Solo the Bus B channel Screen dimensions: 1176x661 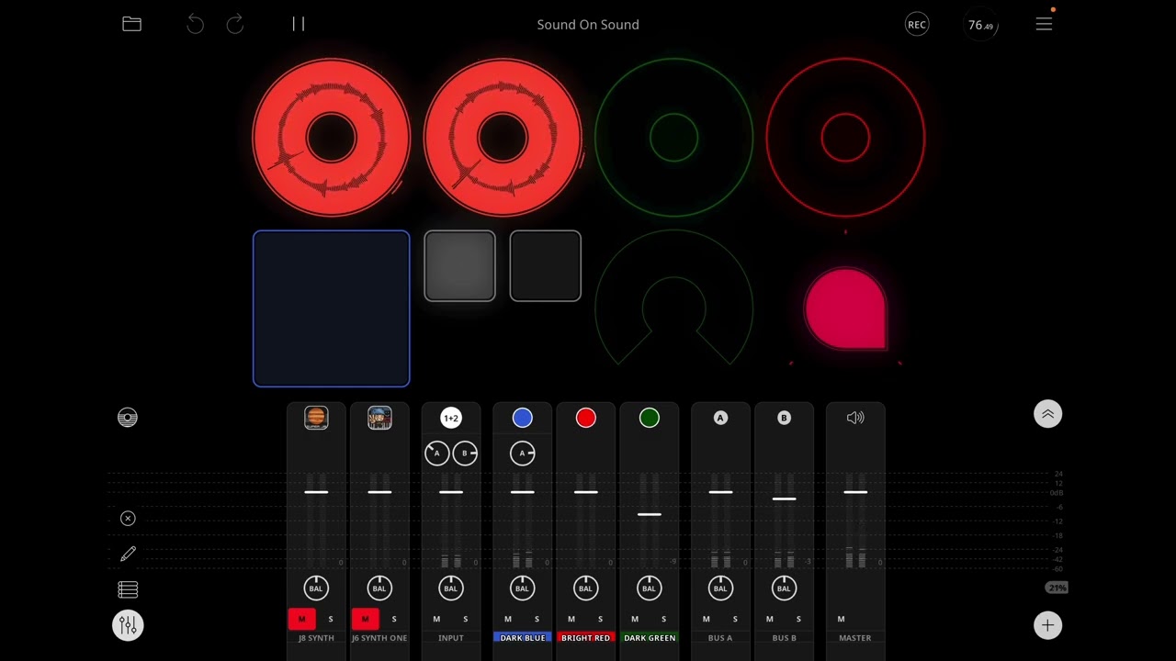(798, 619)
